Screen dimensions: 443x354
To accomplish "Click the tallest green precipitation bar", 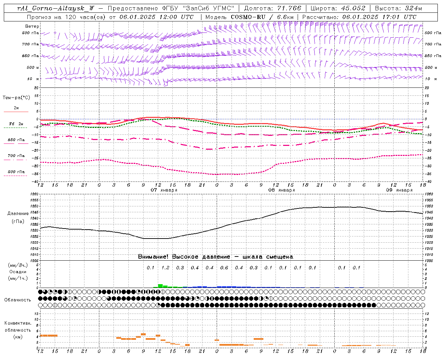I will (160, 286).
